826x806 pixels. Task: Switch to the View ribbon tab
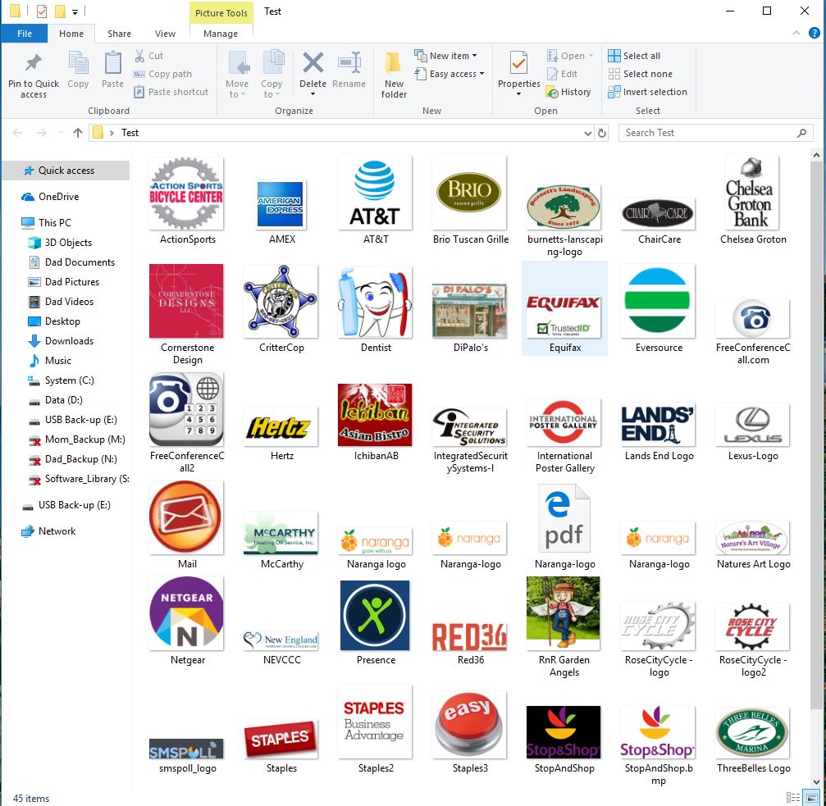click(x=164, y=34)
